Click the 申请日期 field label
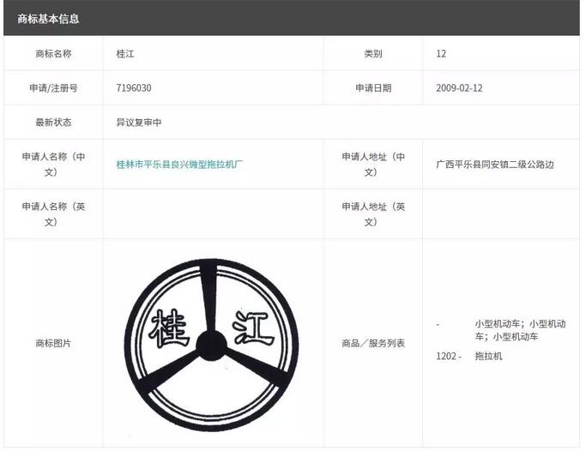 372,87
